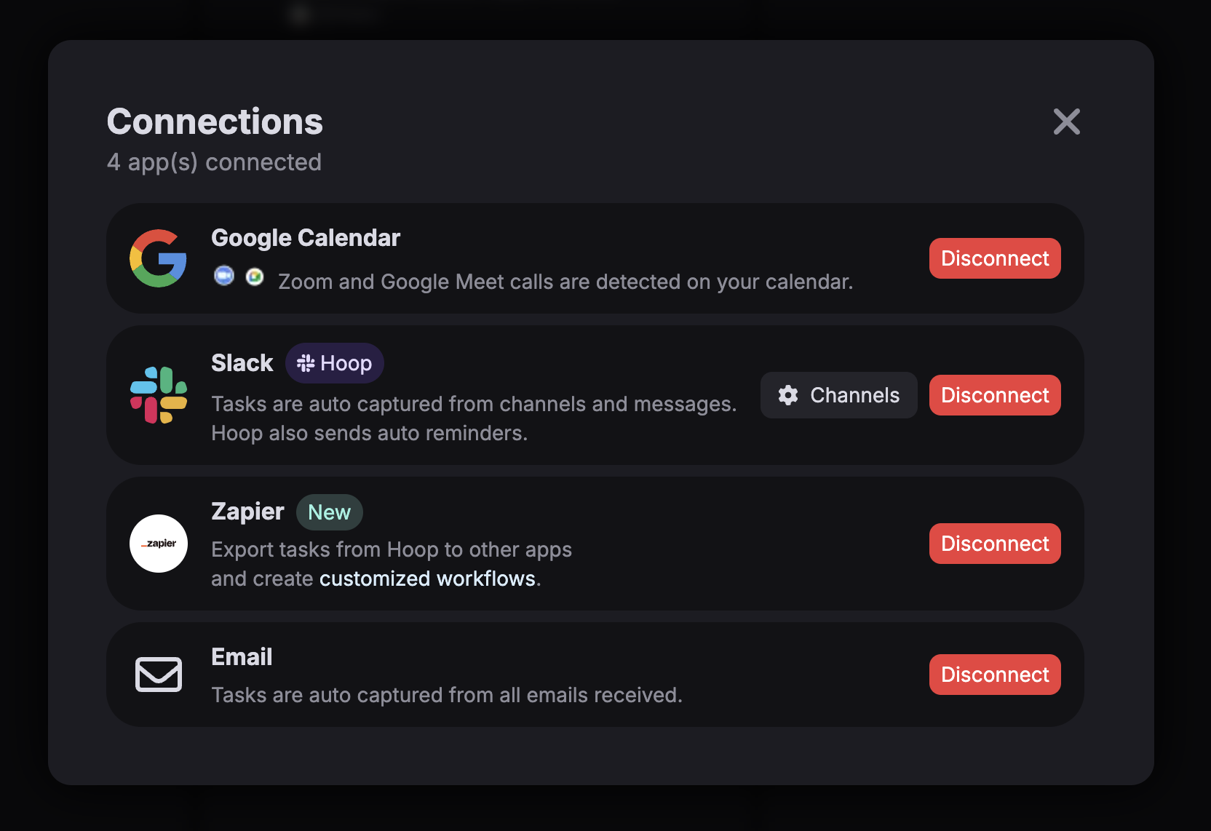Click the Google logo icon
Screen dimensions: 1211x831
coord(158,258)
